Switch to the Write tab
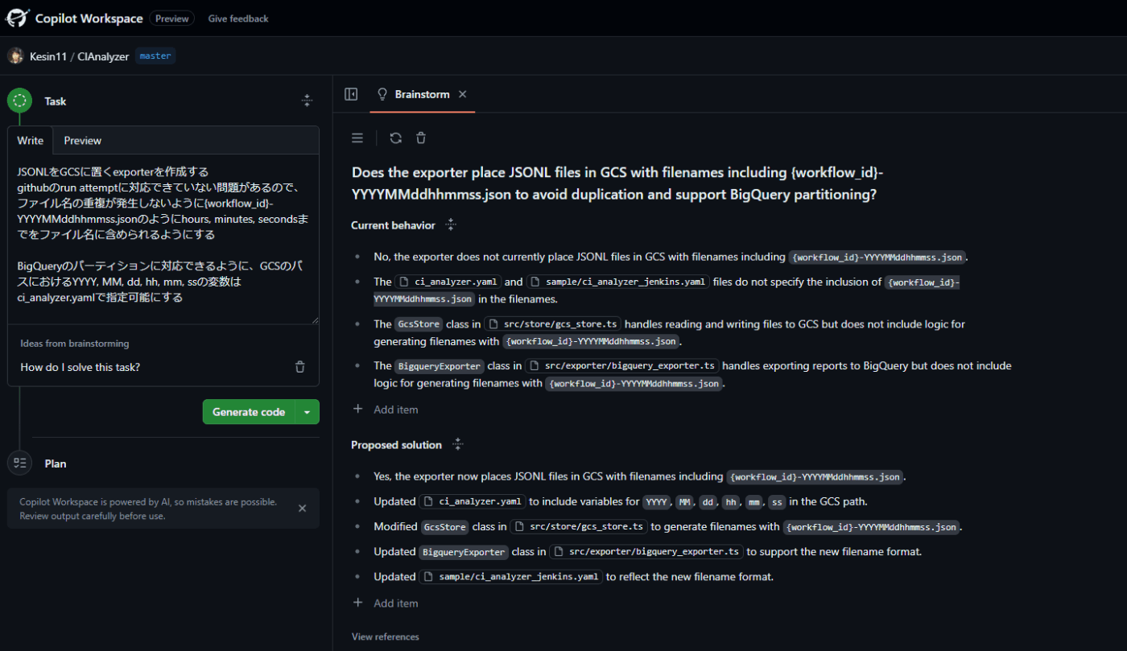1127x651 pixels. coord(31,140)
